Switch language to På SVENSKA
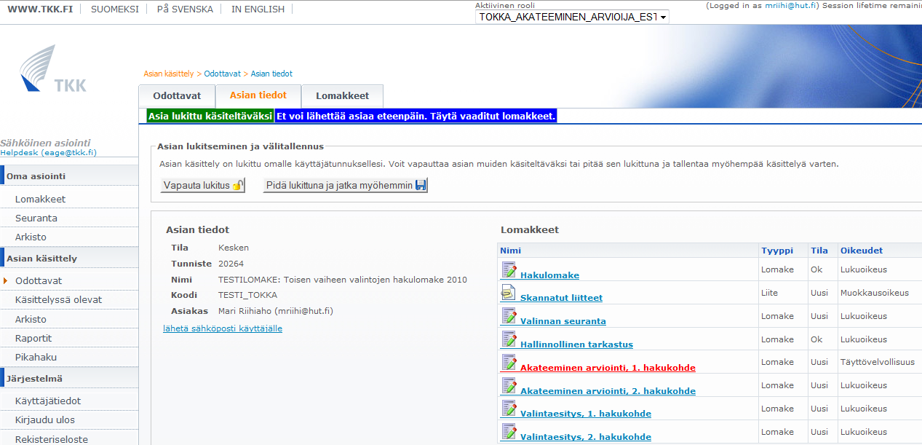Image resolution: width=922 pixels, height=445 pixels. click(185, 9)
